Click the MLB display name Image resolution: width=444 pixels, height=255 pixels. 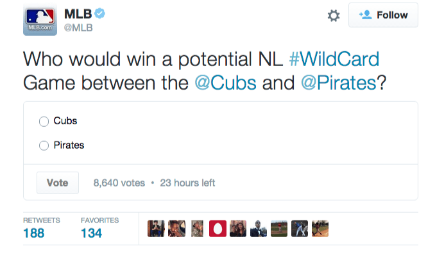coord(78,14)
